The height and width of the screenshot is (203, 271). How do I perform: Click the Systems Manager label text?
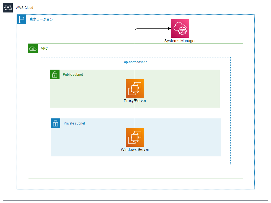click(x=180, y=40)
